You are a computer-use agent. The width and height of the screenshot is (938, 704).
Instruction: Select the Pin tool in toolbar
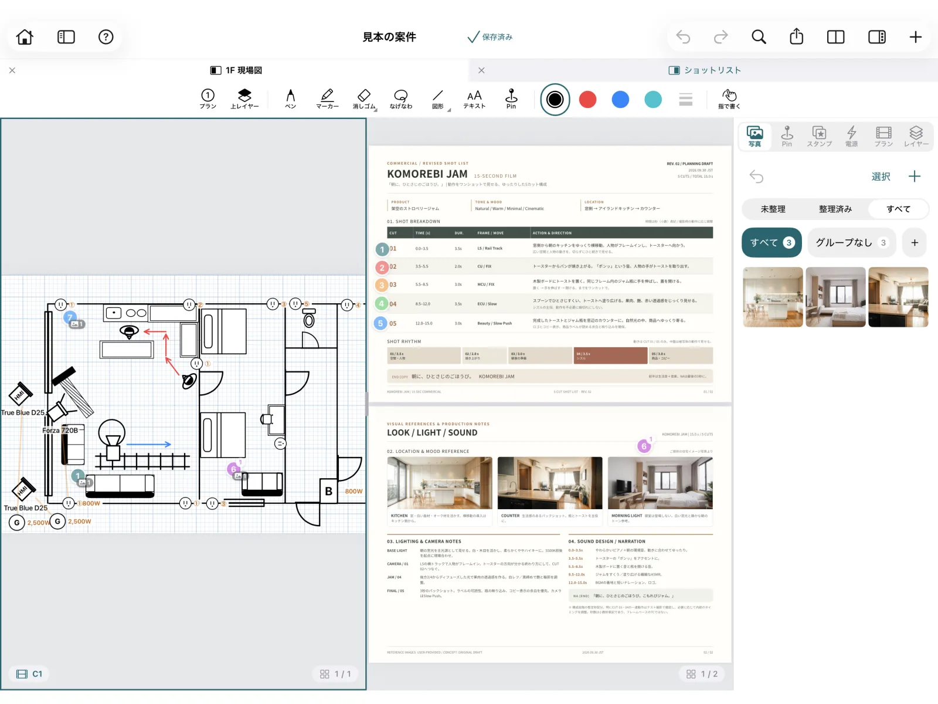(511, 99)
